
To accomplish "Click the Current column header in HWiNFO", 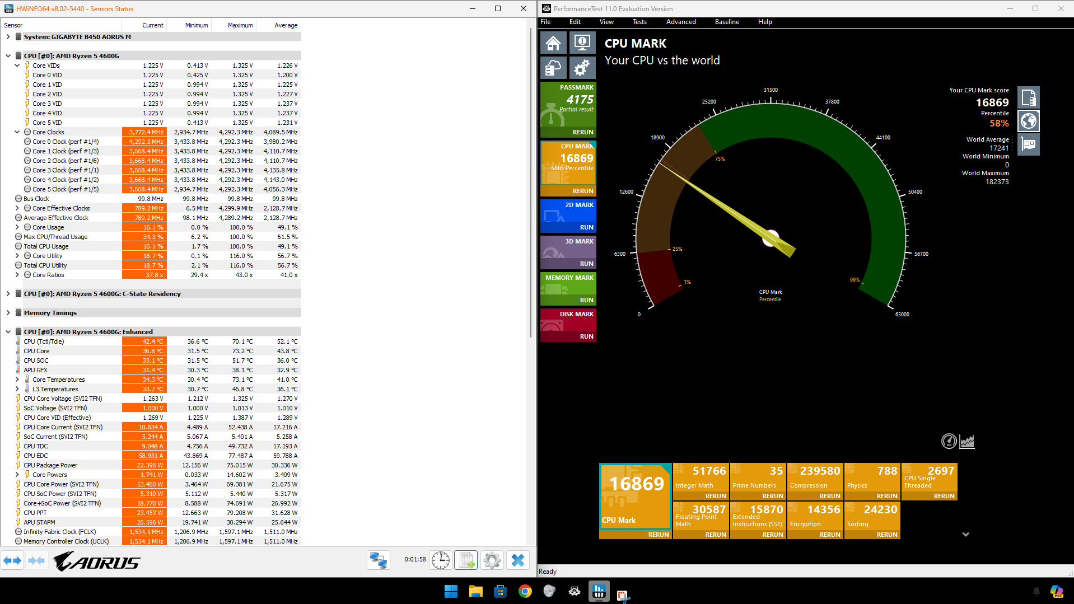I will coord(144,25).
